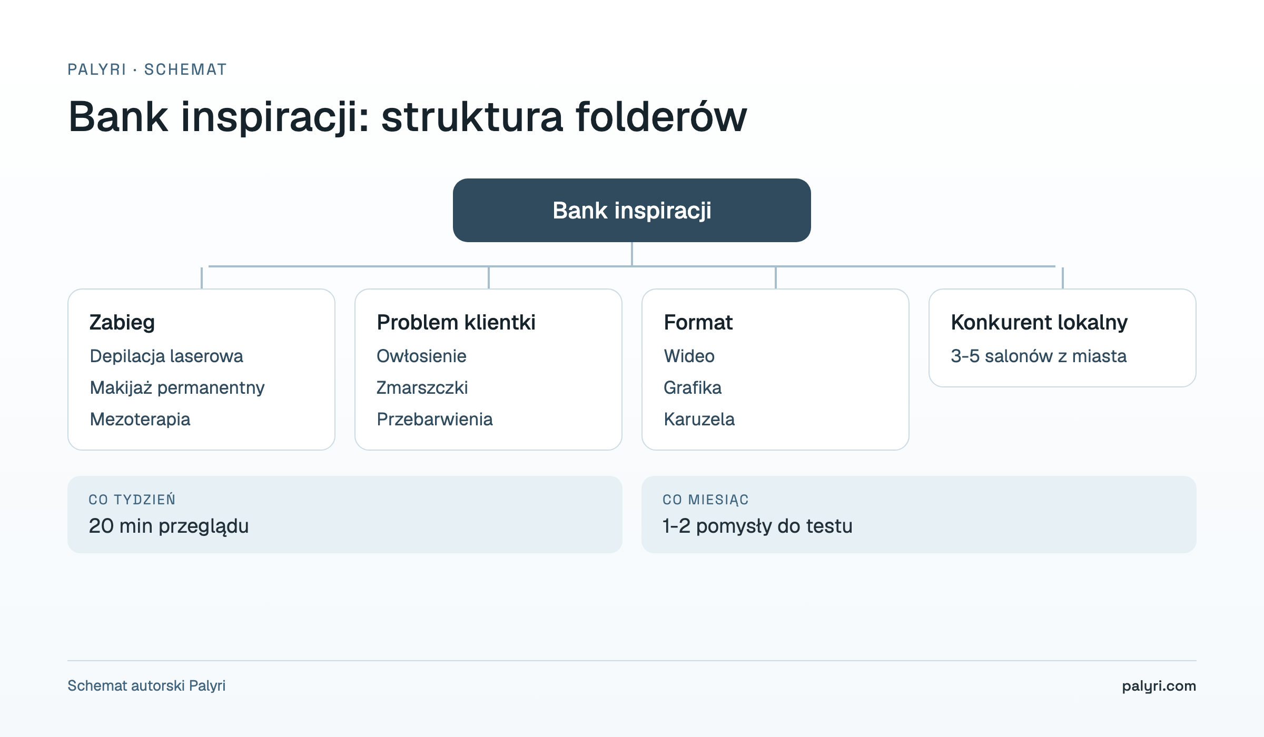The height and width of the screenshot is (737, 1264).
Task: Click the 'Format' card heading
Action: 698,322
